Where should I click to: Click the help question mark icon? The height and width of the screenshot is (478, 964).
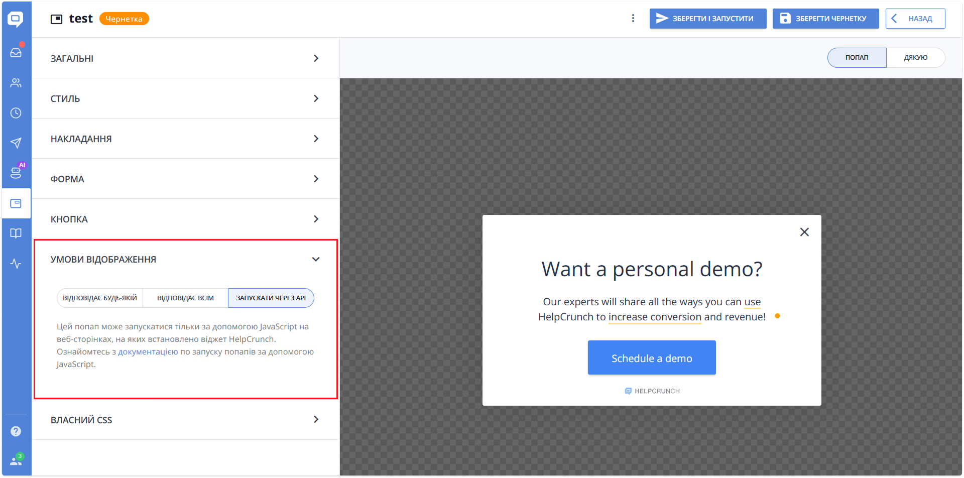pos(16,431)
